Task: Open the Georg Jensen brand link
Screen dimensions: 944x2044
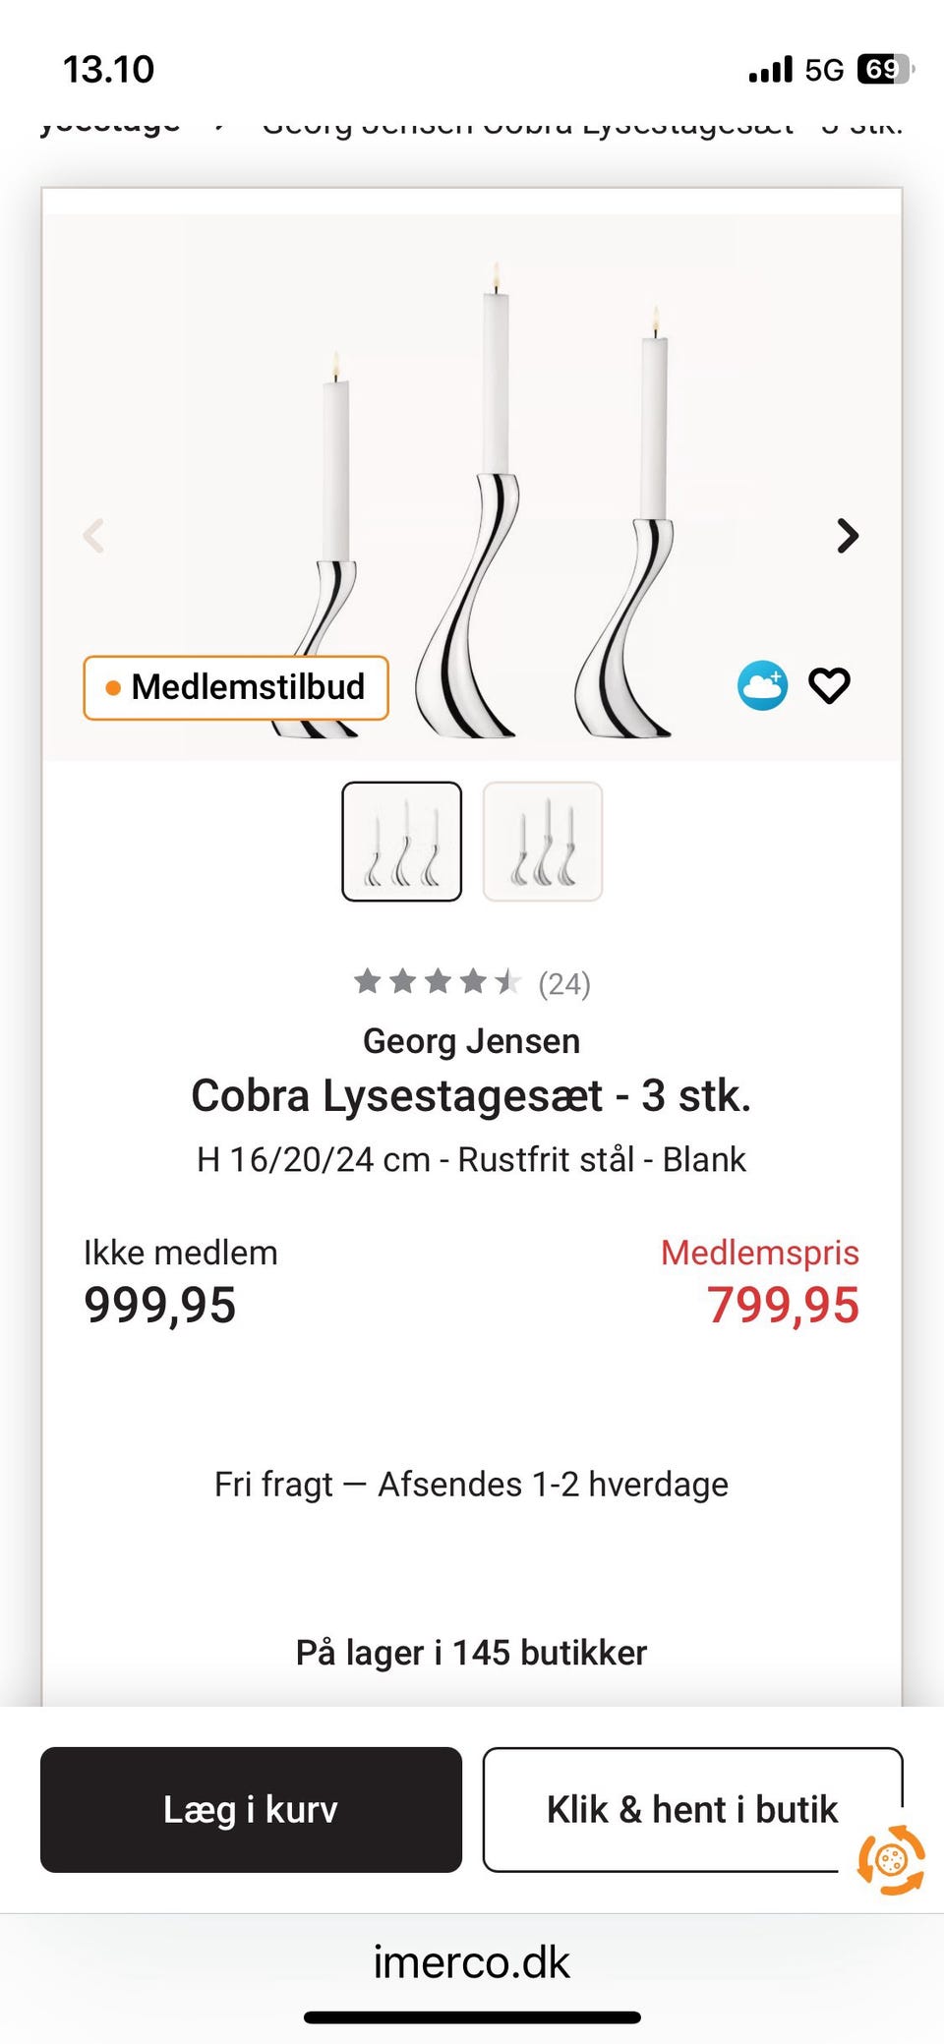Action: tap(471, 1040)
